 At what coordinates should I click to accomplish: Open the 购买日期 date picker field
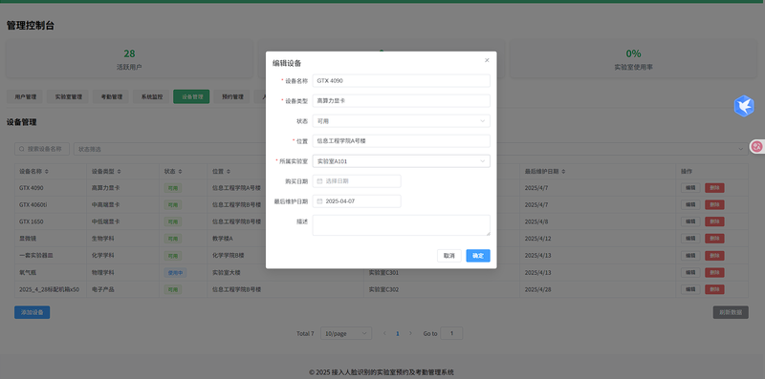click(x=357, y=181)
